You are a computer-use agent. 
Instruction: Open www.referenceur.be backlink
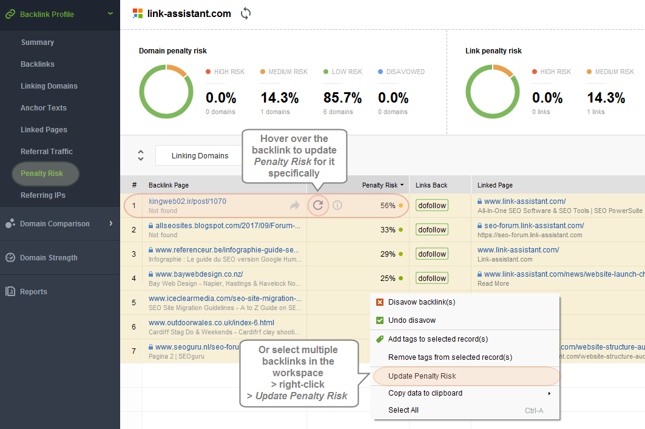tap(227, 249)
